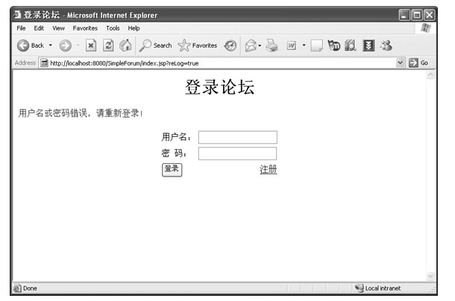Open the 注册 register link
This screenshot has width=455, height=301.
[268, 169]
